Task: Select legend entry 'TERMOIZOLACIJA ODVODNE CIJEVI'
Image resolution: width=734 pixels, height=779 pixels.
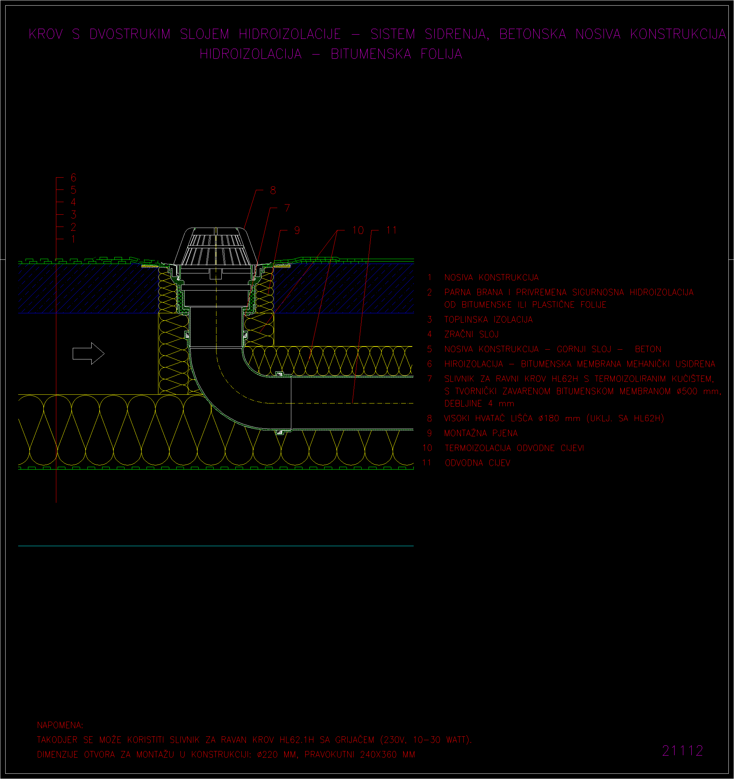Action: (514, 448)
